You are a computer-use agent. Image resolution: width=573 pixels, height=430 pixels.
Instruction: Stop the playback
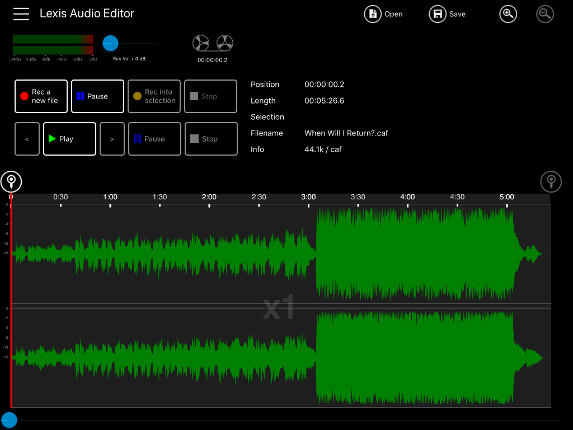(x=211, y=139)
